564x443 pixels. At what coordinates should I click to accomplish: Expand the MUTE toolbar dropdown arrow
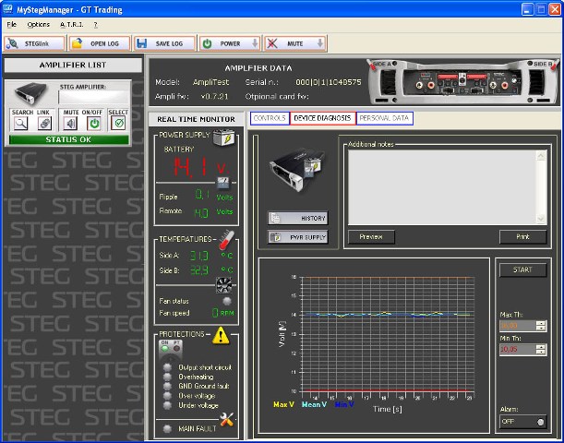click(x=319, y=43)
